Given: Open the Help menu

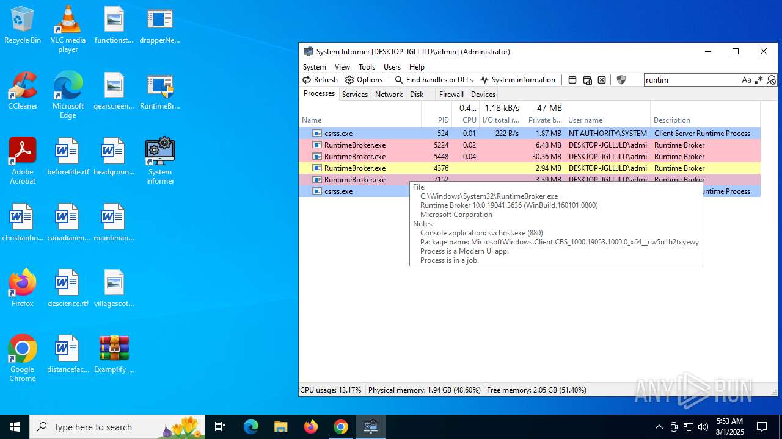Looking at the screenshot, I should [x=417, y=67].
